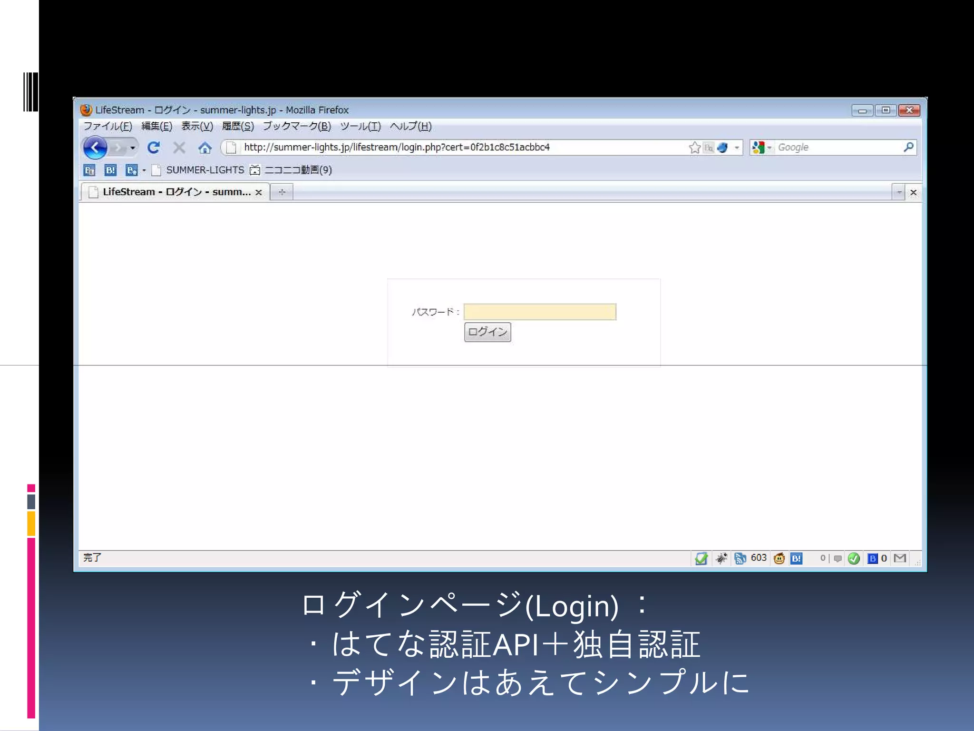Image resolution: width=974 pixels, height=731 pixels.
Task: Click the green checkmark box status icon
Action: tap(701, 558)
